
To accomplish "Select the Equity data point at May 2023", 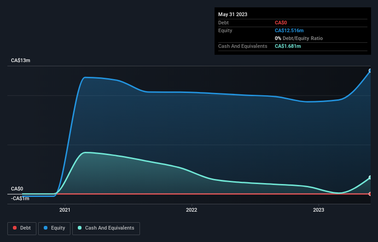I will pyautogui.click(x=370, y=71).
